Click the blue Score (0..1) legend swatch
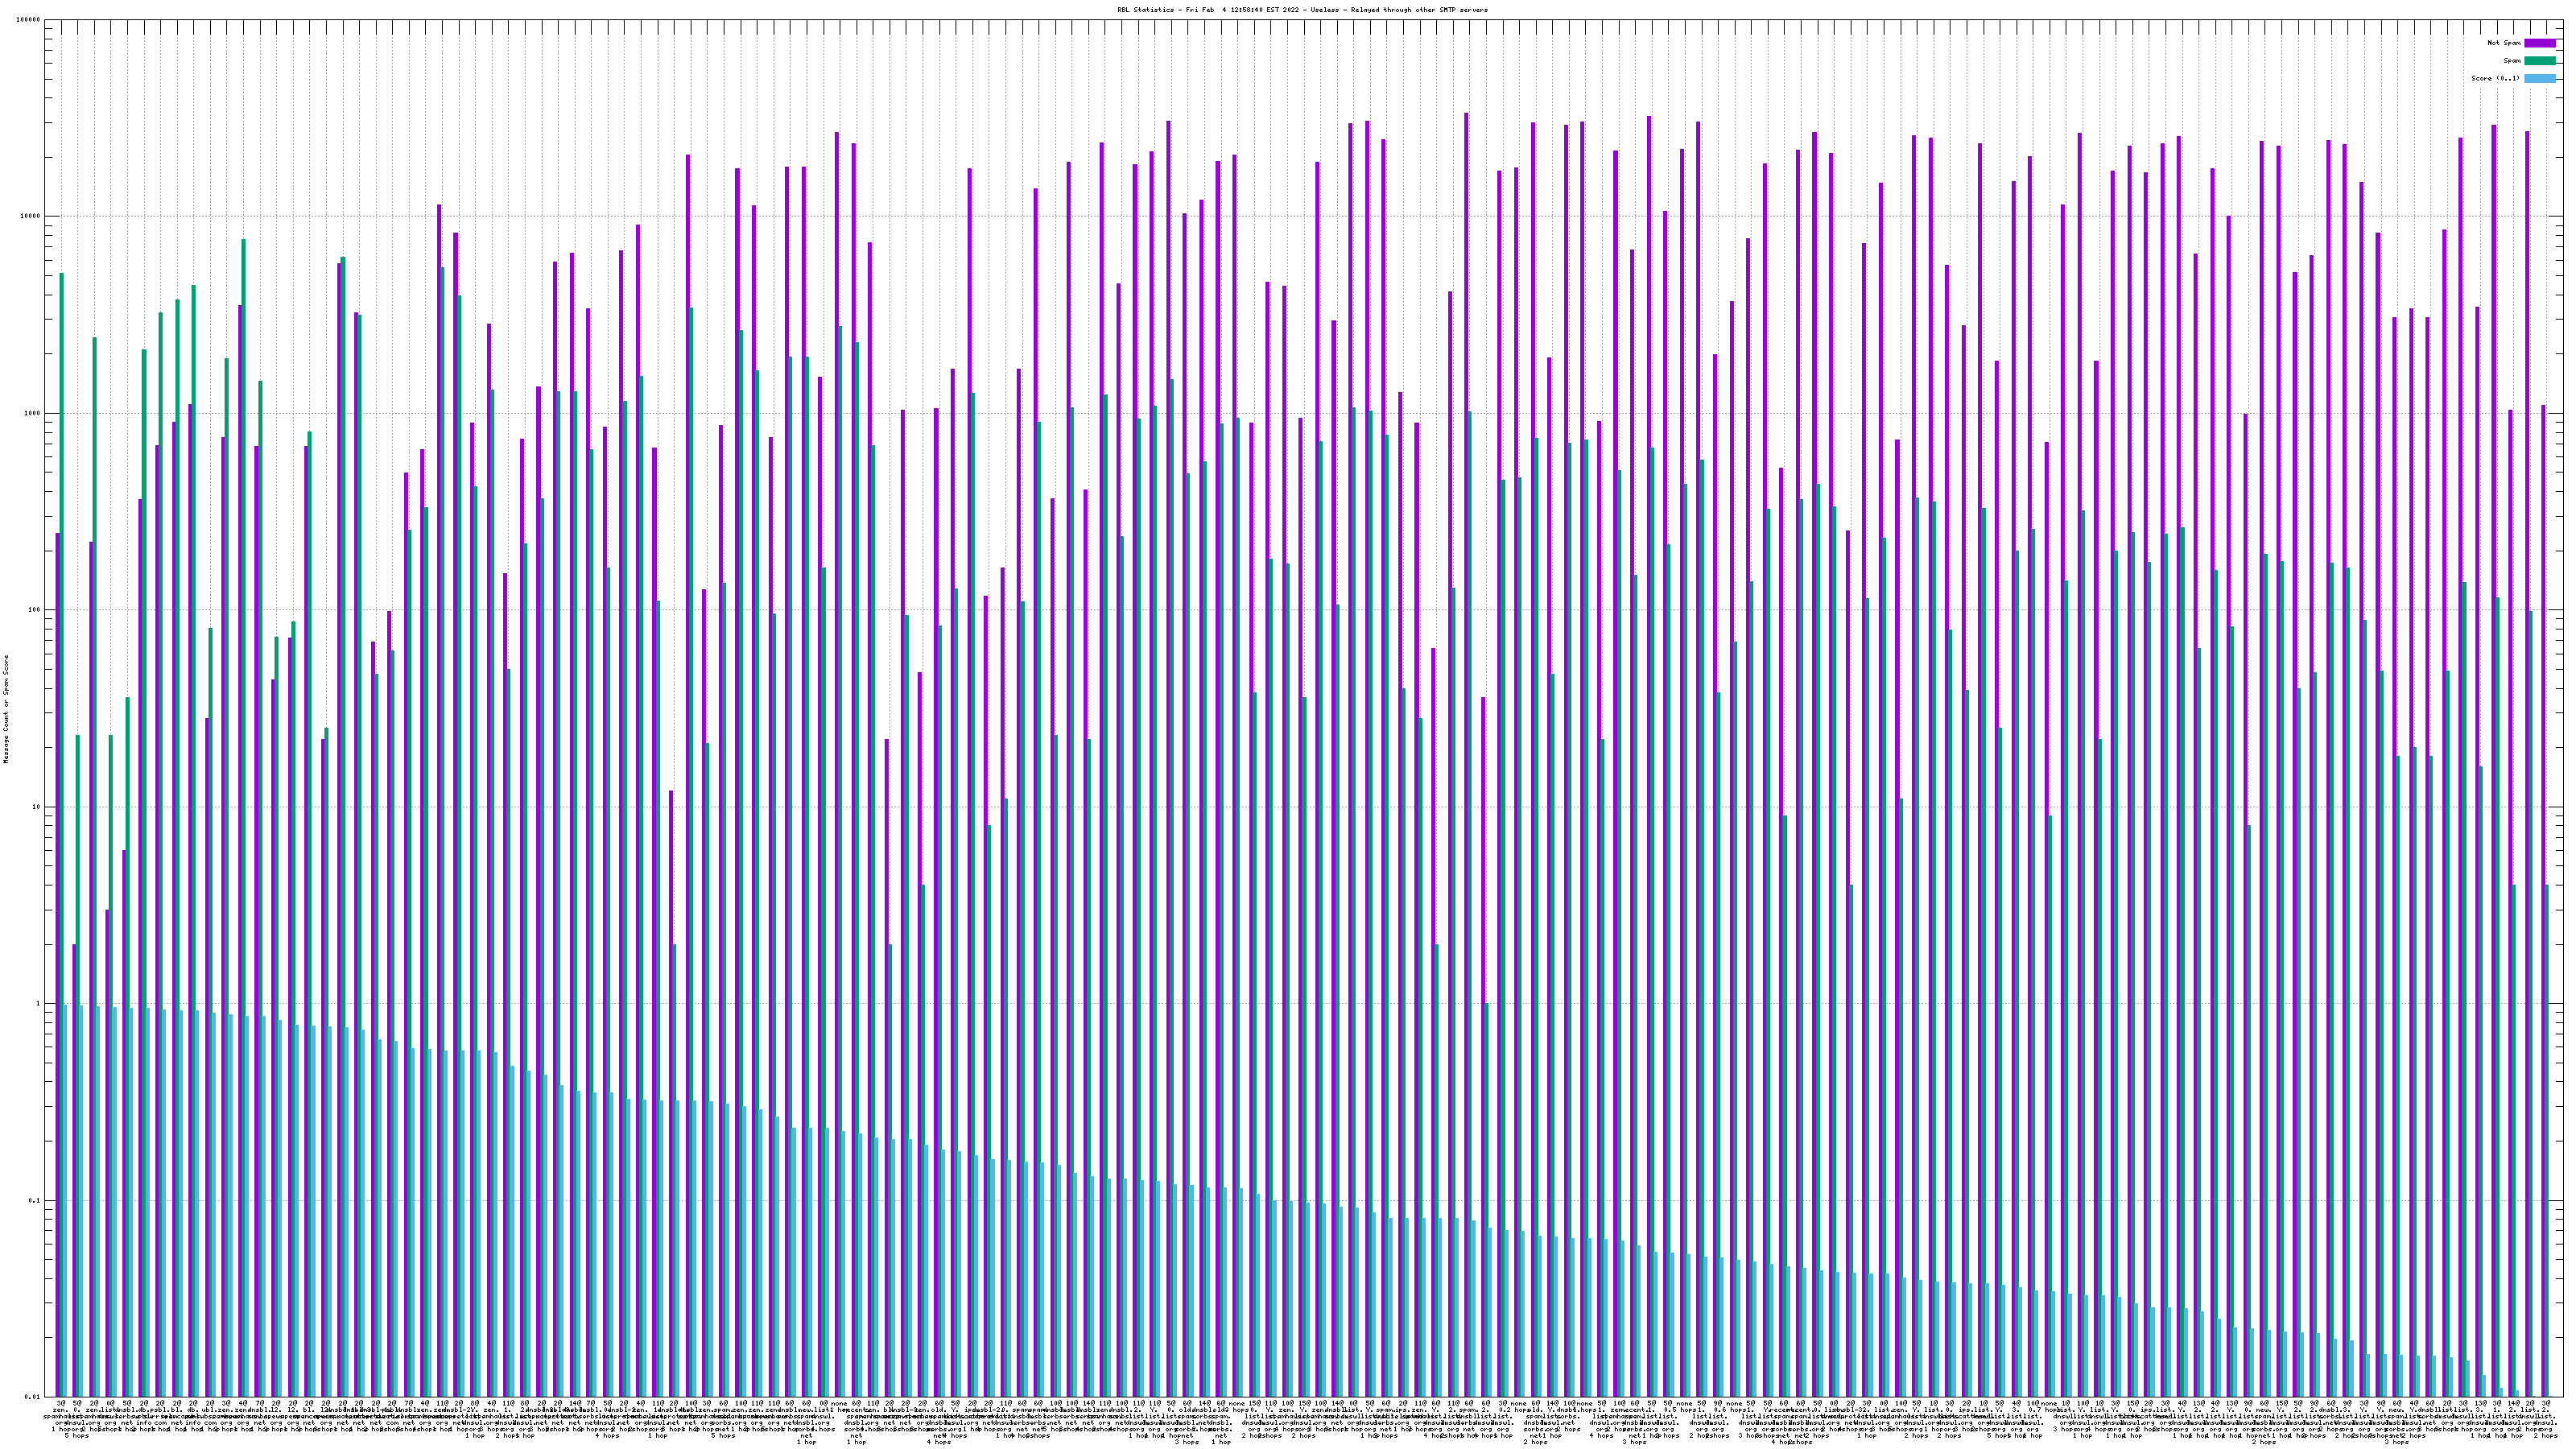 (2539, 78)
